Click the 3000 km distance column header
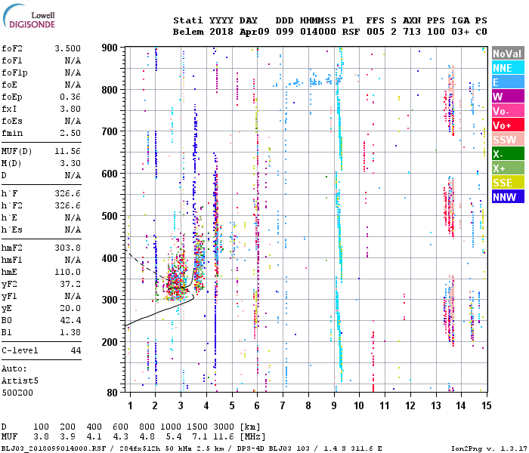Screen dimensions: 529x453 (224, 427)
